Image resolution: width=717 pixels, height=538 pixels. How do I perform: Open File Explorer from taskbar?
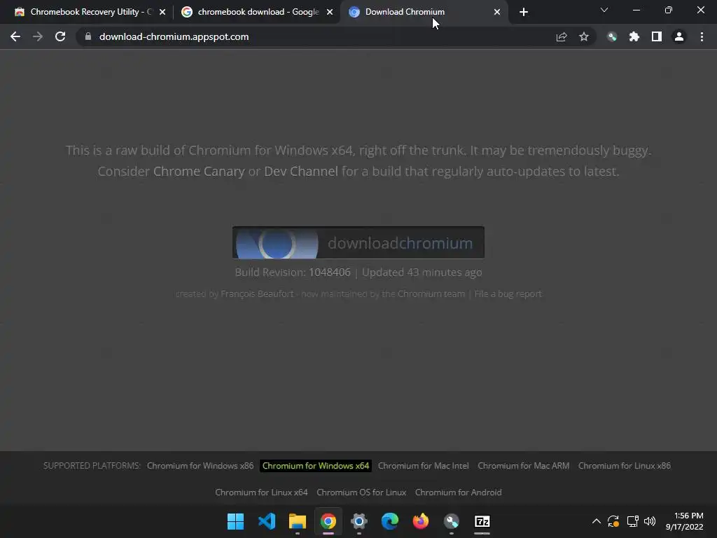pyautogui.click(x=297, y=521)
